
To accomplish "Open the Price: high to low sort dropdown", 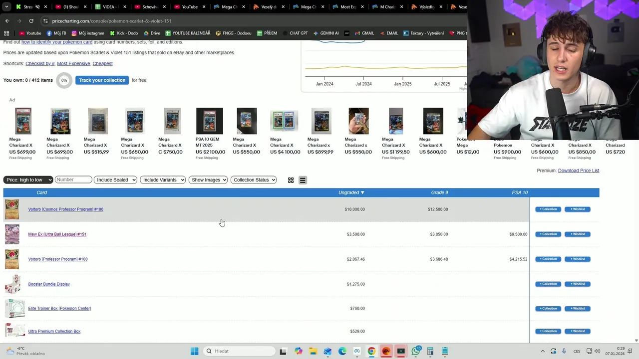I will tap(28, 180).
